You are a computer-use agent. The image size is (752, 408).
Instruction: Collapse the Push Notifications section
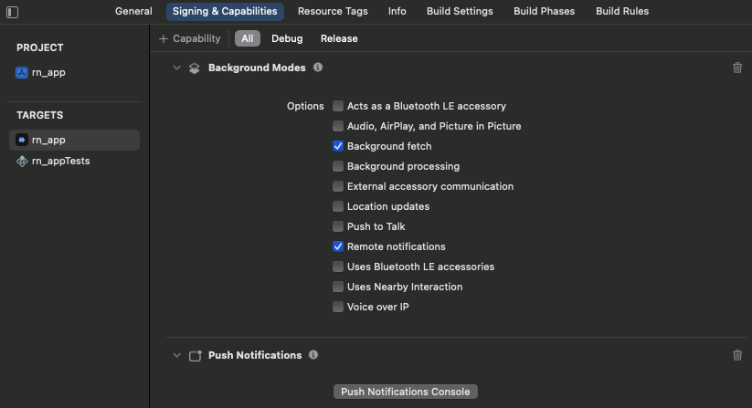point(177,355)
